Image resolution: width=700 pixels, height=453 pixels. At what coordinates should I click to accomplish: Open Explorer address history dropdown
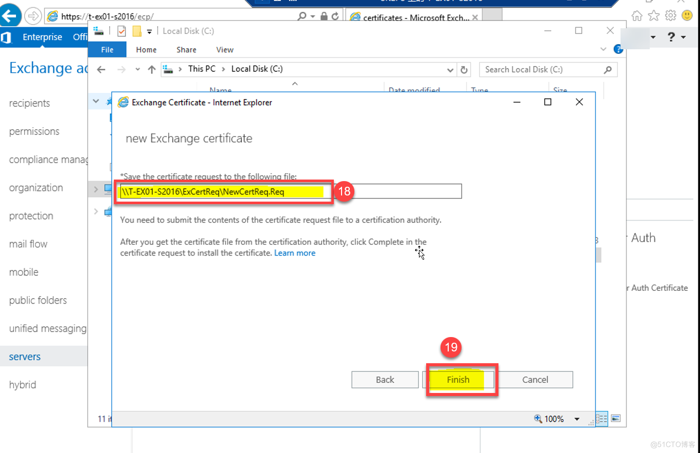[450, 70]
